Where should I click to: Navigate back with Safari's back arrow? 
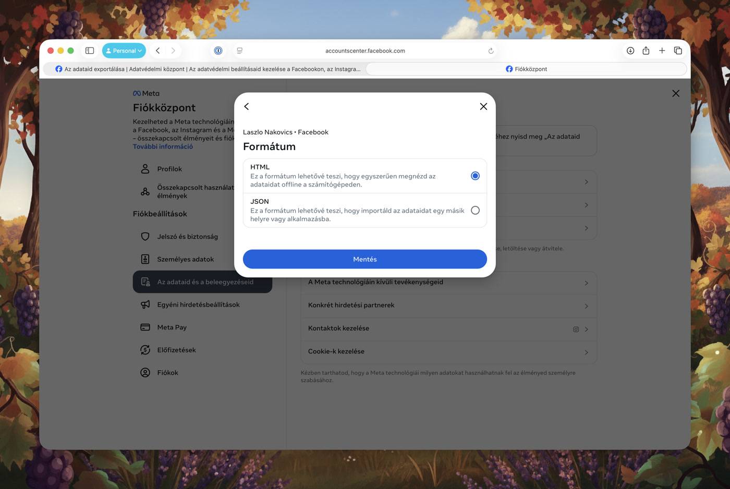(157, 51)
